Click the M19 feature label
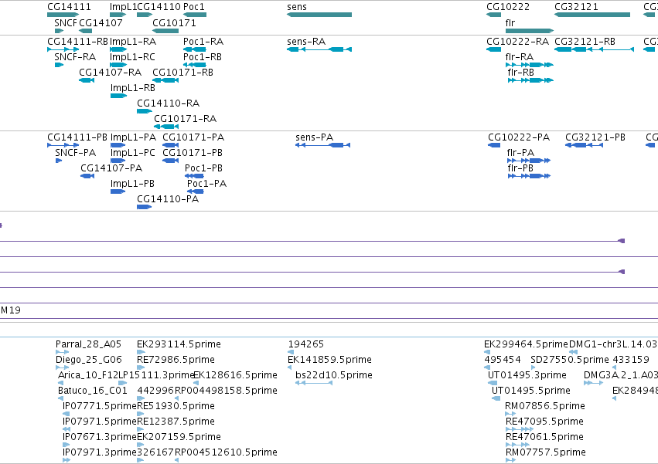Image resolution: width=658 pixels, height=464 pixels. (11, 310)
